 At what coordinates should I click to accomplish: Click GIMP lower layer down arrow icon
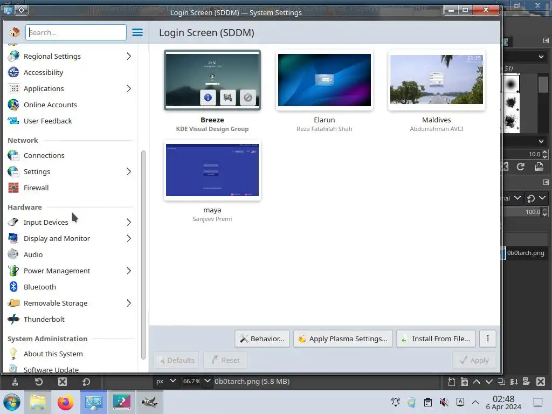pyautogui.click(x=489, y=382)
